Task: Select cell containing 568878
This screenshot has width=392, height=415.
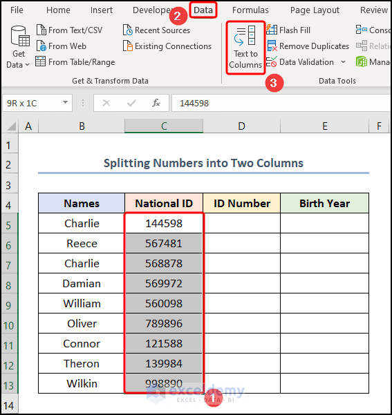Action: (164, 263)
